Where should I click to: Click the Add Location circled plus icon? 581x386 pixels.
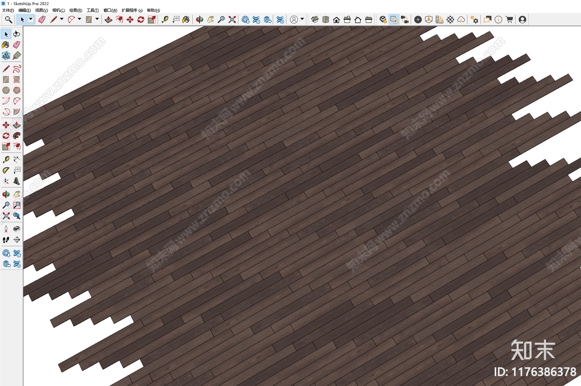click(418, 20)
